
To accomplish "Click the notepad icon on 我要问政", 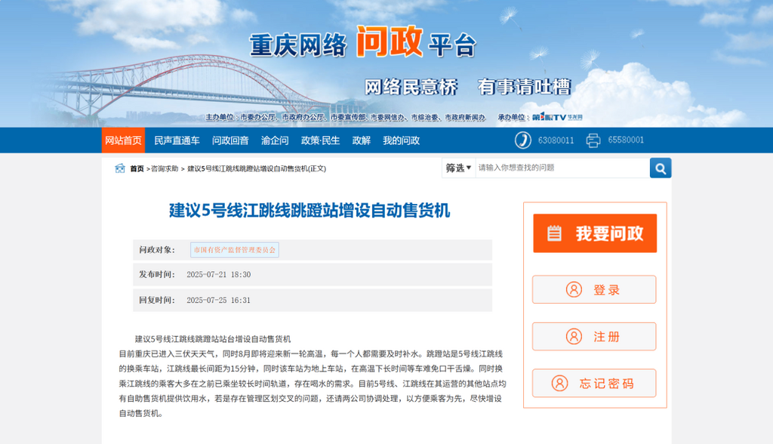I will point(555,233).
